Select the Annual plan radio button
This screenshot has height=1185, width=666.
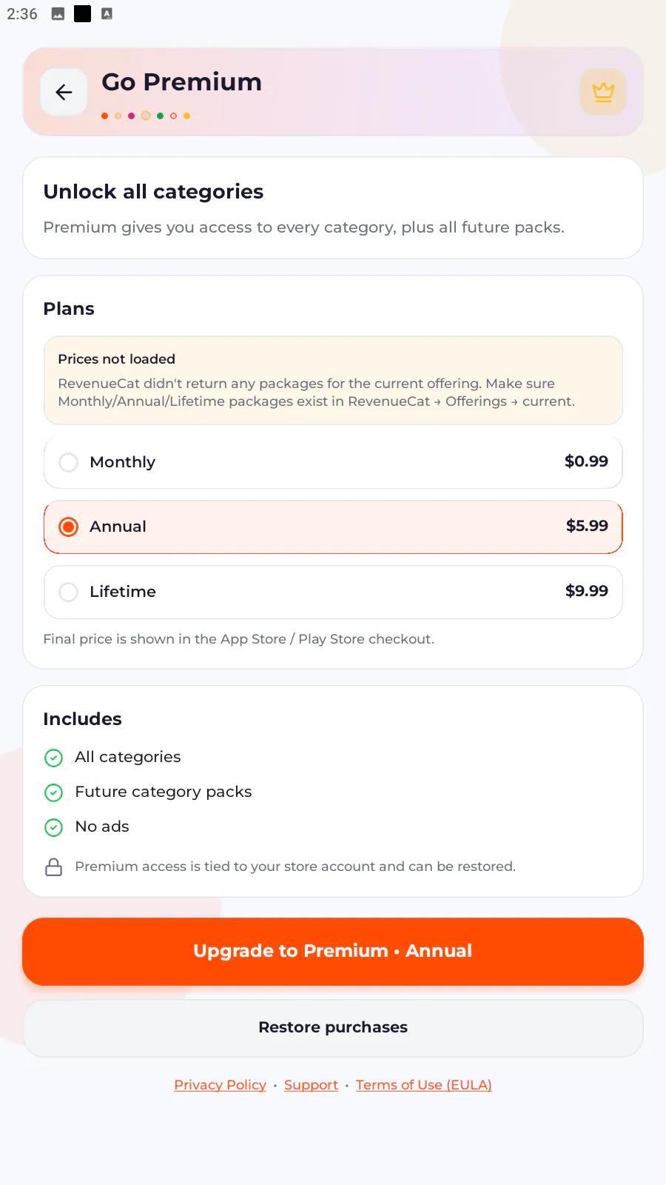coord(68,527)
